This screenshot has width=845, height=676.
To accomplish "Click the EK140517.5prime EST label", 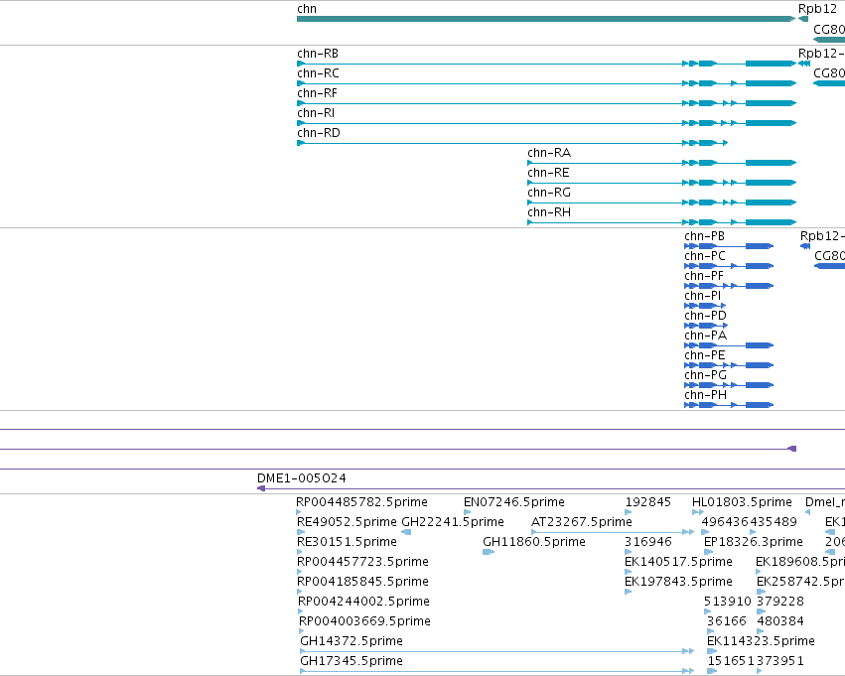I will pos(678,563).
